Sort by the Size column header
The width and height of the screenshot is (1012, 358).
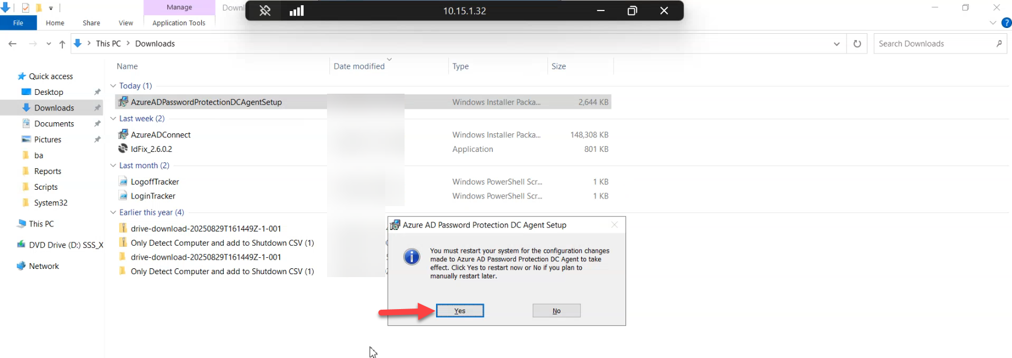tap(558, 66)
